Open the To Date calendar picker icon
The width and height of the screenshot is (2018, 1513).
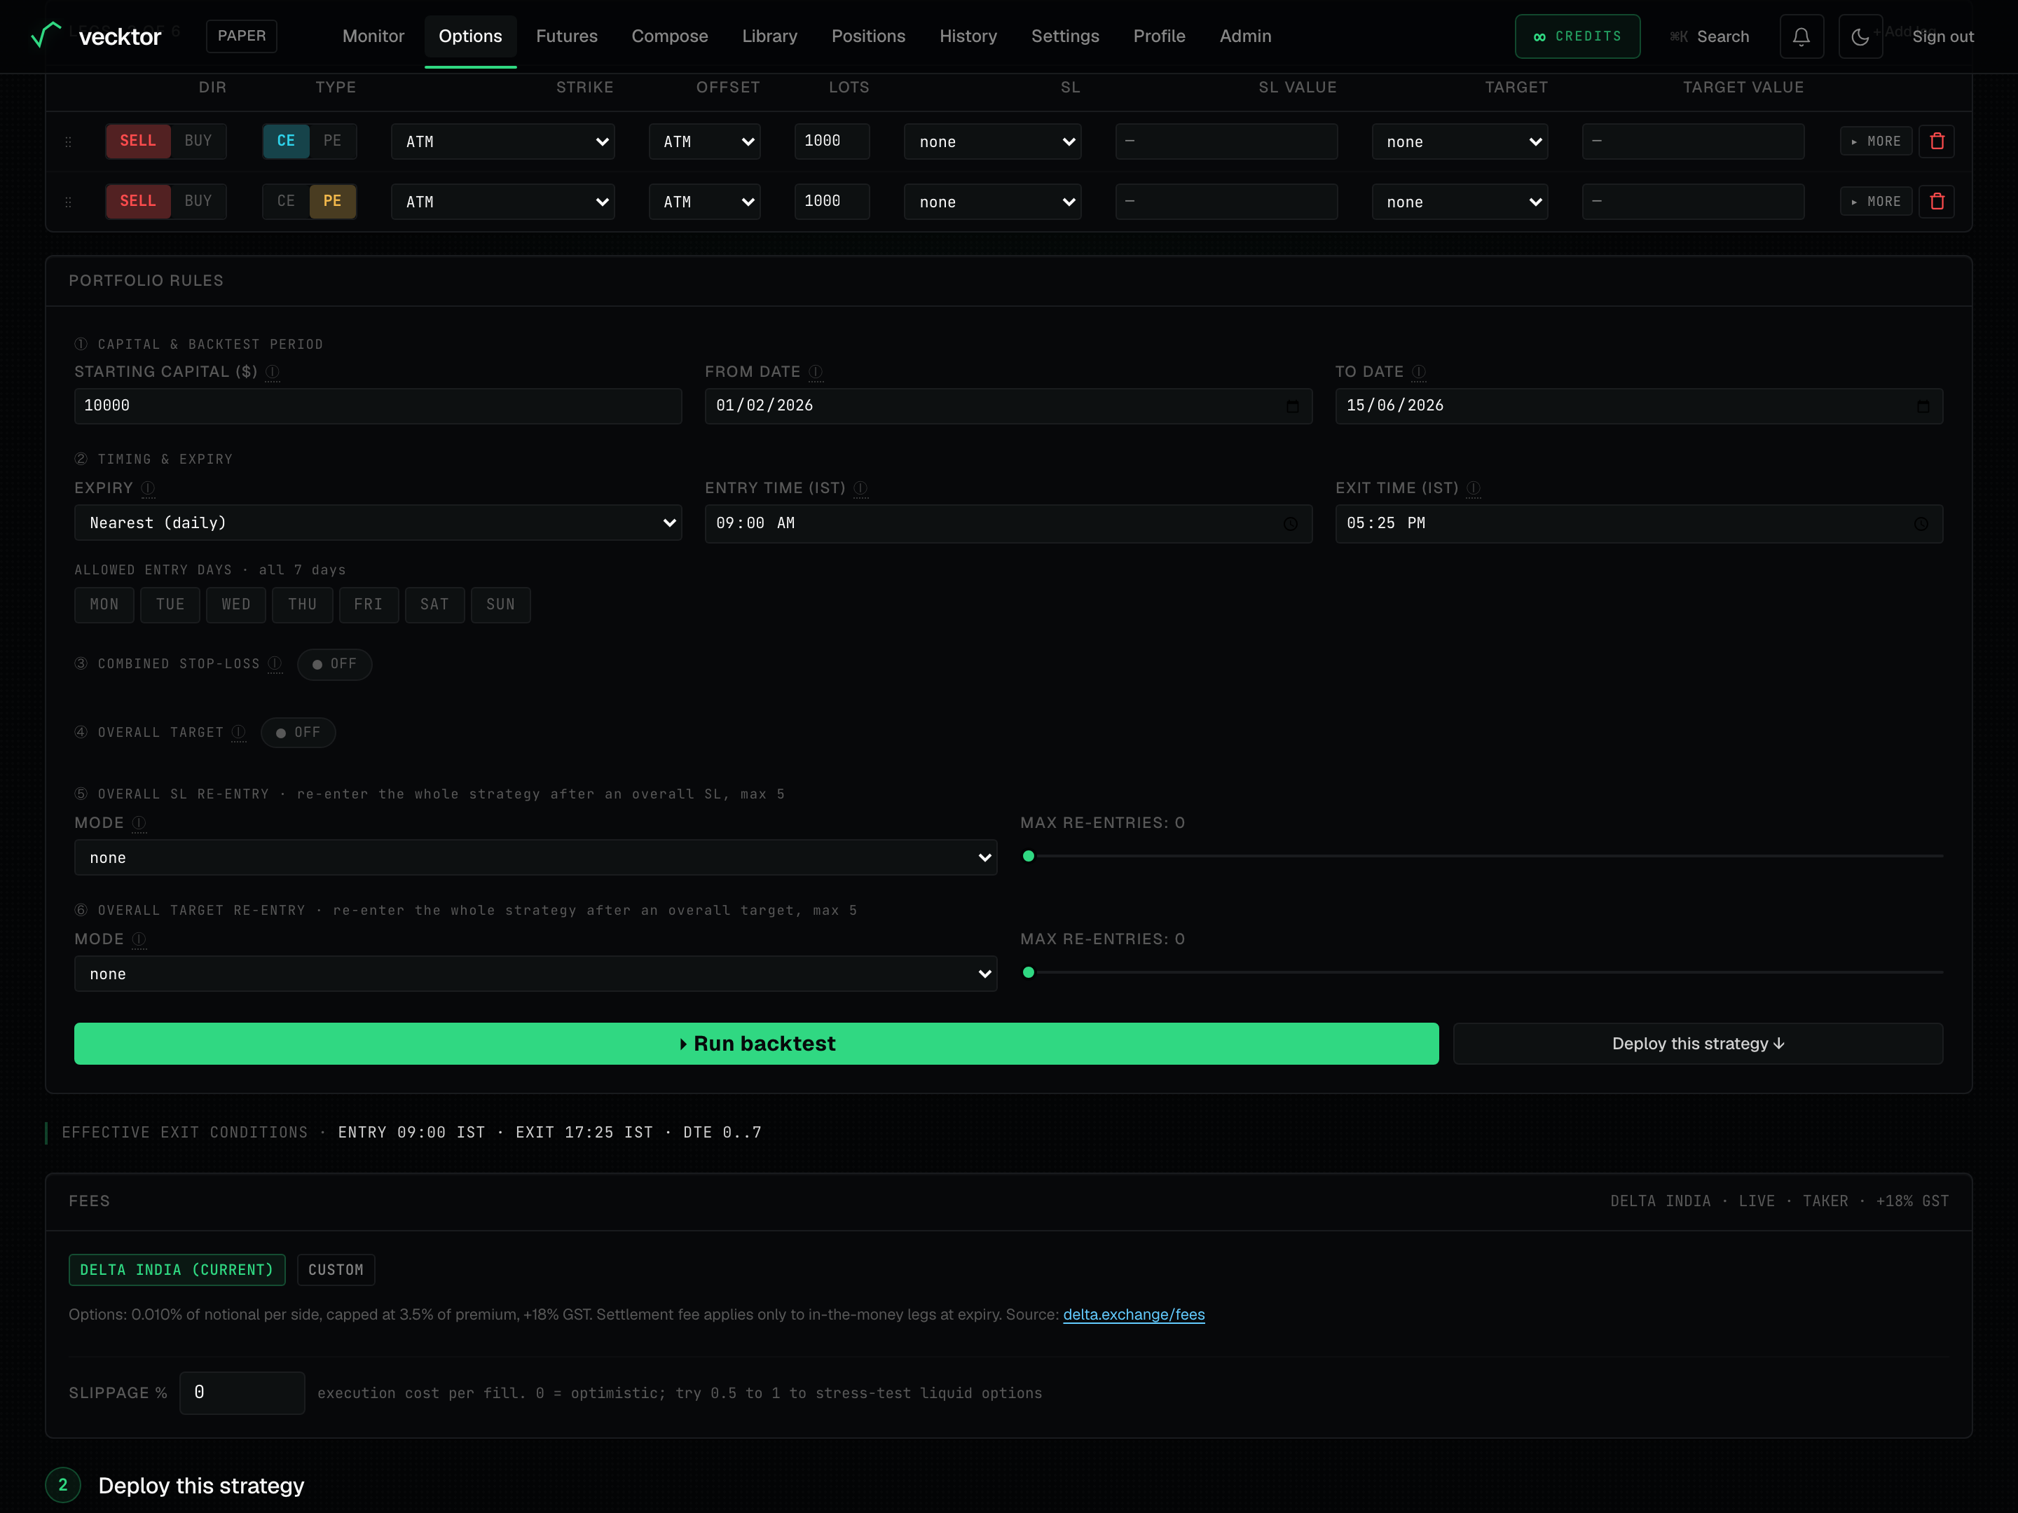(x=1922, y=406)
